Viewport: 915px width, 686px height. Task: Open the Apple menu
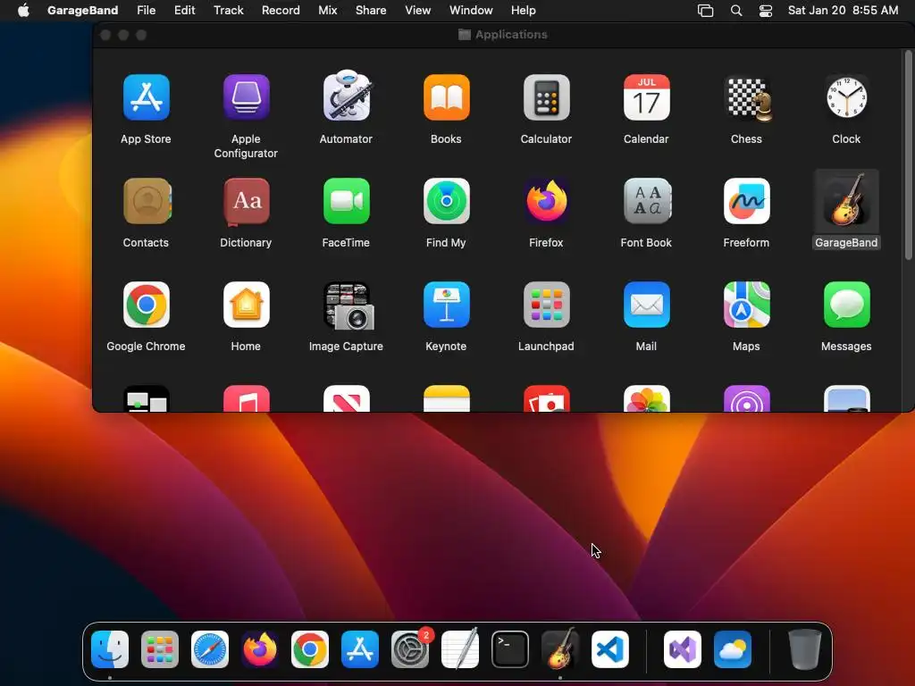click(23, 11)
